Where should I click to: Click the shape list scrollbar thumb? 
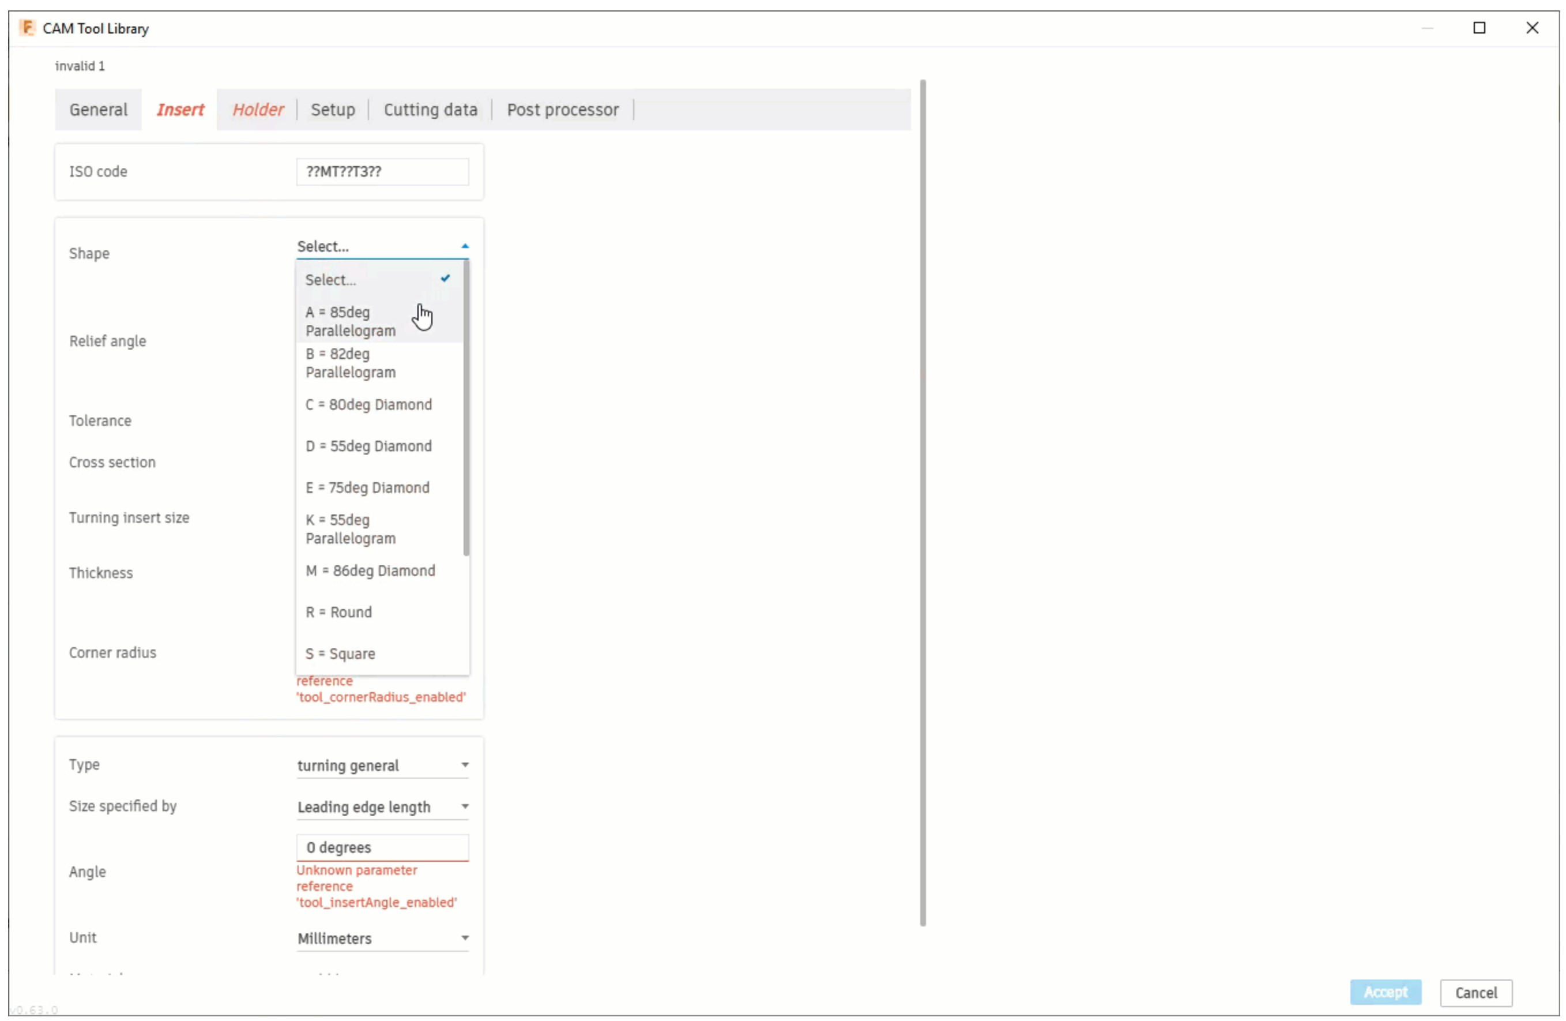466,408
